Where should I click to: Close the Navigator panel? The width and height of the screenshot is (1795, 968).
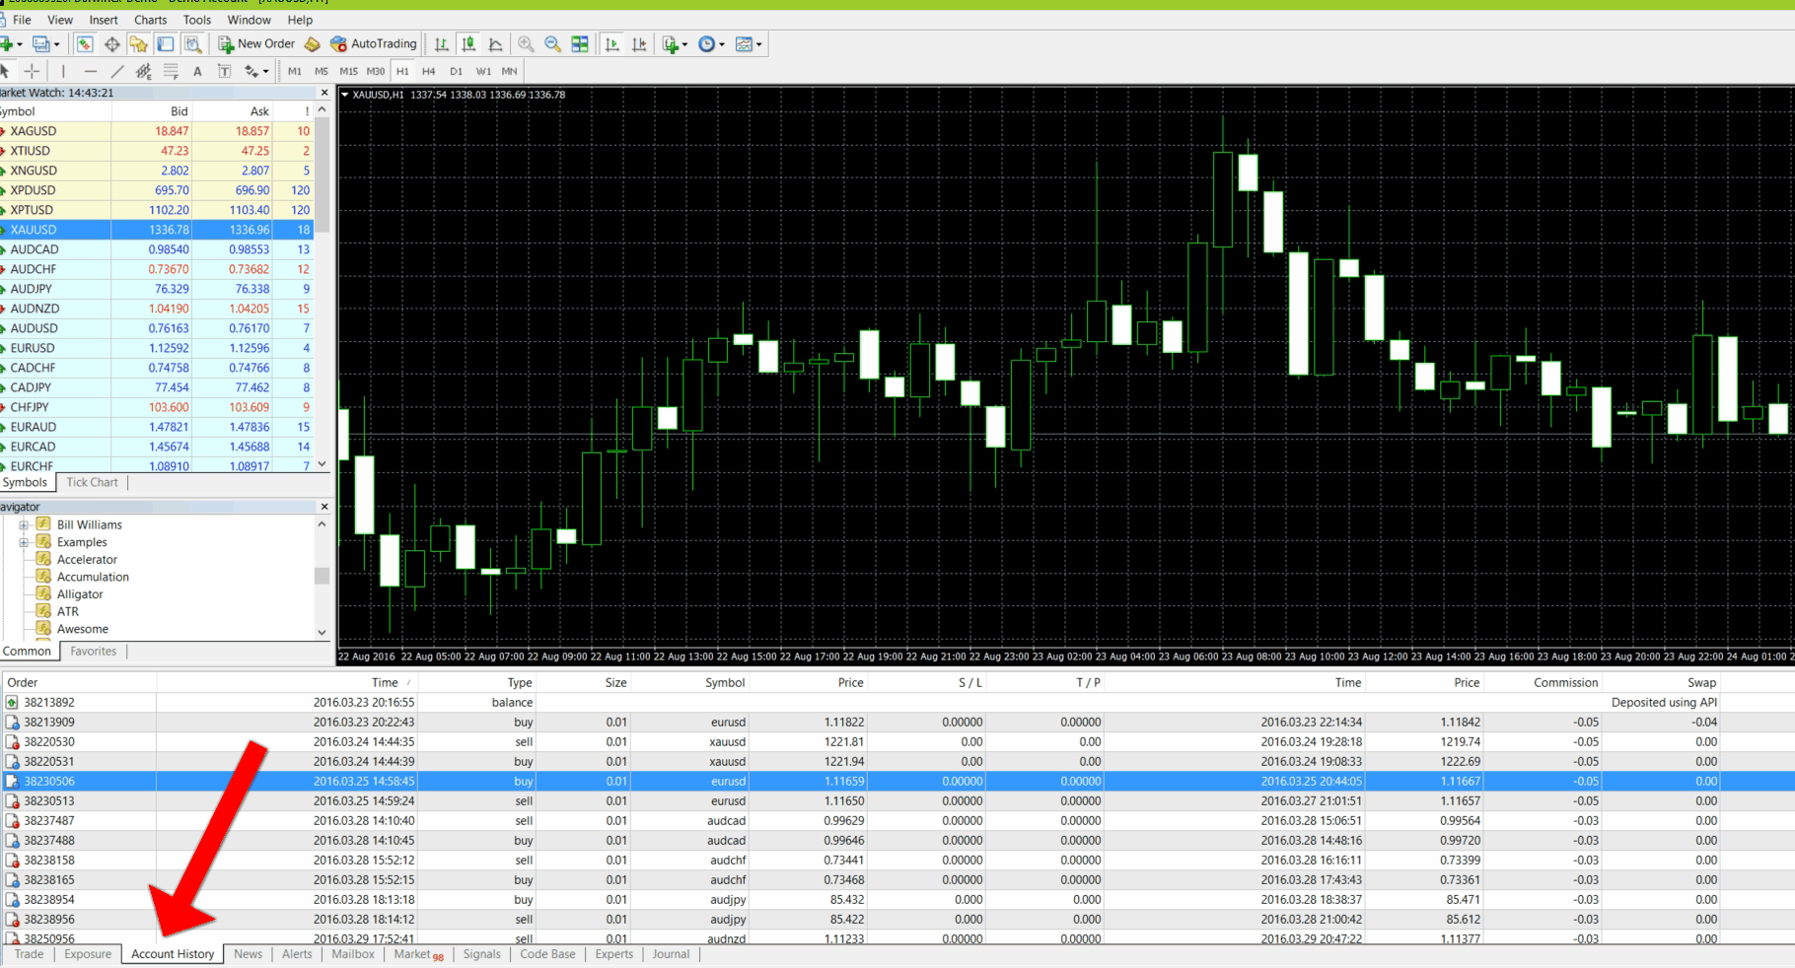(x=324, y=507)
